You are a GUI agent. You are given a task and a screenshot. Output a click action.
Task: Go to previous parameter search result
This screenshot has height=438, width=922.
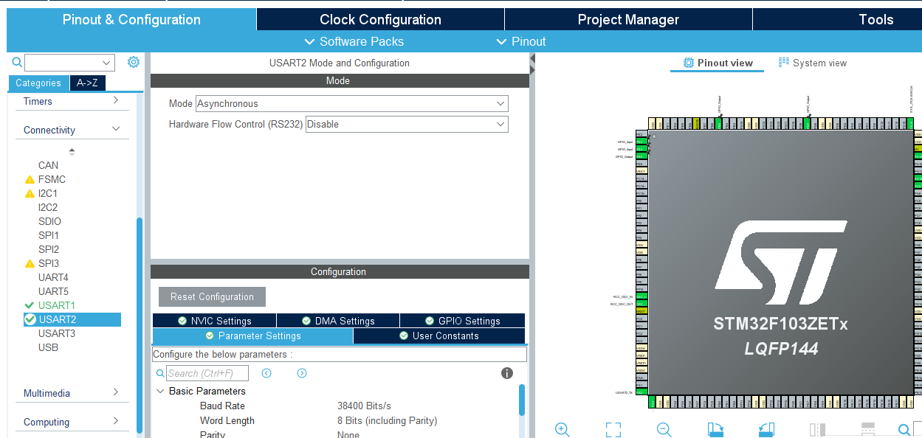[x=266, y=373]
